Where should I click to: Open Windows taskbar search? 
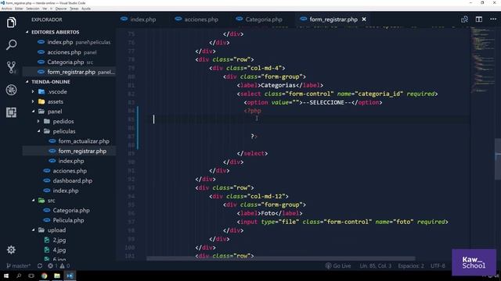(x=19, y=276)
